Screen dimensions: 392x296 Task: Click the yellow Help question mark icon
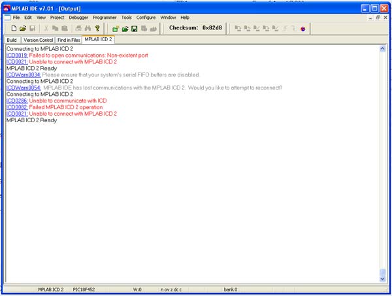pyautogui.click(x=97, y=28)
